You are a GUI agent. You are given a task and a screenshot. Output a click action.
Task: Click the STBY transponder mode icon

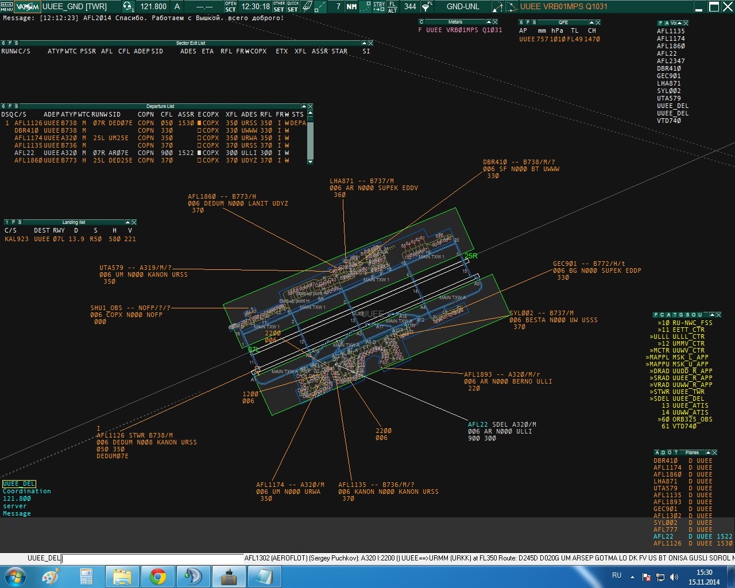click(379, 7)
